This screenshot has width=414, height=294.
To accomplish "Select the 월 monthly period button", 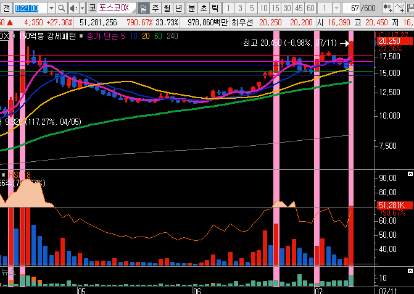I will click(167, 8).
